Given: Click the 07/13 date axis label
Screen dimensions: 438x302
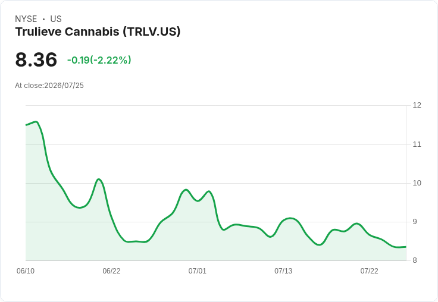Looking at the screenshot, I should [x=283, y=271].
